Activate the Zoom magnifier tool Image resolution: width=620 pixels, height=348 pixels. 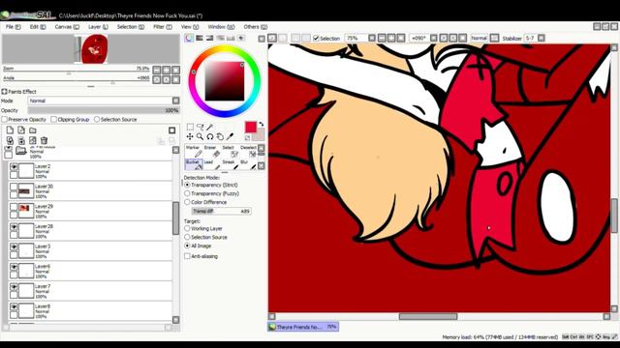(201, 136)
